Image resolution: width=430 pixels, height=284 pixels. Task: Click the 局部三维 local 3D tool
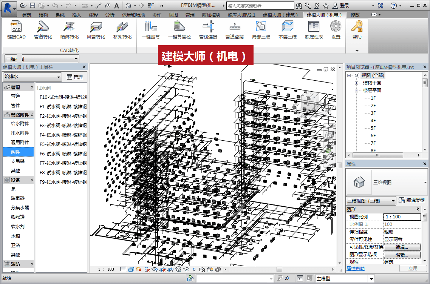pyautogui.click(x=261, y=30)
